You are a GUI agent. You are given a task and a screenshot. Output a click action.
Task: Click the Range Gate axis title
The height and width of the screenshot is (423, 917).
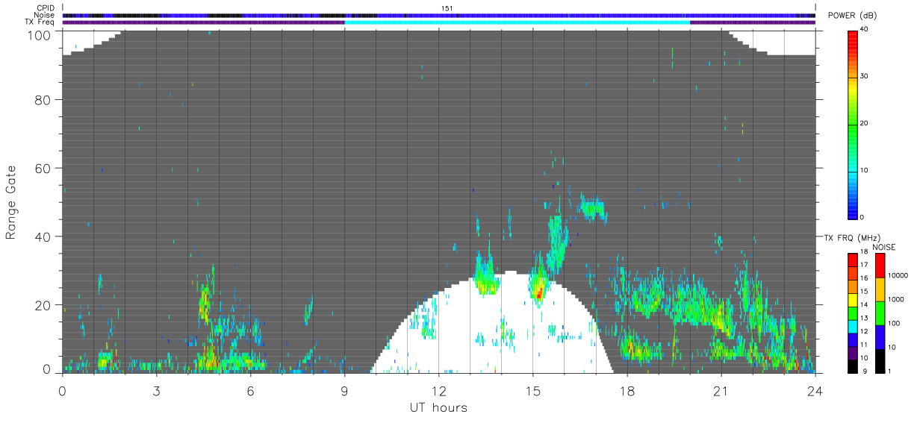click(x=11, y=202)
